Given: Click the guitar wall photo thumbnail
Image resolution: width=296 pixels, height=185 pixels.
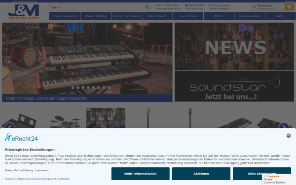Looking at the screenshot, I should (x=106, y=118).
